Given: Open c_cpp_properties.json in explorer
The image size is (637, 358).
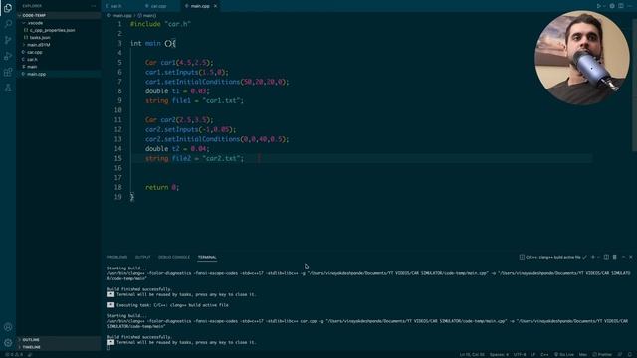Looking at the screenshot, I should pyautogui.click(x=59, y=30).
